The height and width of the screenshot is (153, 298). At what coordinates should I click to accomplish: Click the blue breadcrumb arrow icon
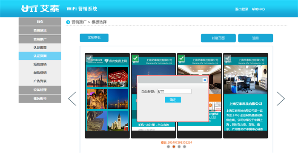pos(68,22)
